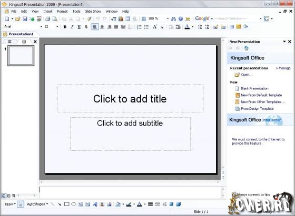The width and height of the screenshot is (295, 216).
Task: Click the Blank Presentation link
Action: 254,88
